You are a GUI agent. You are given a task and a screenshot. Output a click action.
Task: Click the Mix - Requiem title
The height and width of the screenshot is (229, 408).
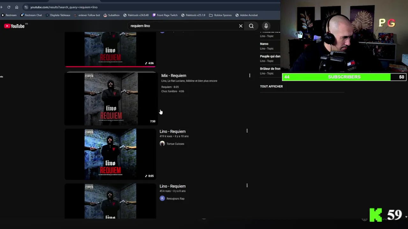pyautogui.click(x=174, y=76)
